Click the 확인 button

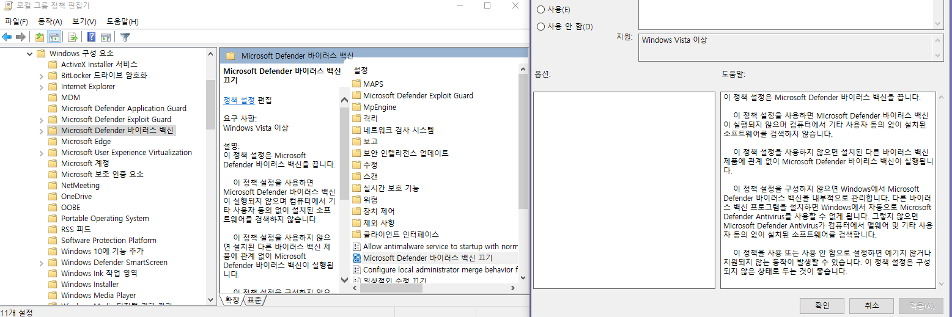click(822, 305)
